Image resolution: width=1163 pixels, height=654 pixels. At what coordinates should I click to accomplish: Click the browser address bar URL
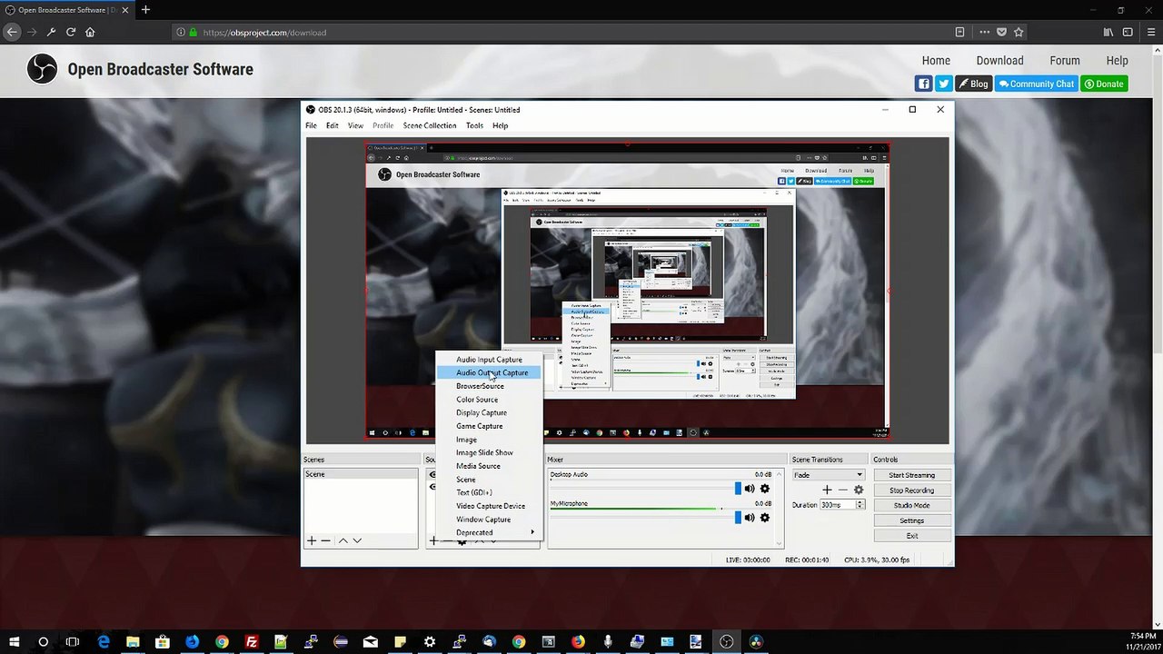tap(264, 32)
